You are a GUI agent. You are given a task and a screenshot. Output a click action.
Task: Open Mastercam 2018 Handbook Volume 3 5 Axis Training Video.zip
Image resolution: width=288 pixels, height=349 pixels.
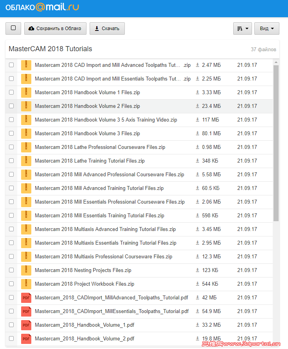click(x=106, y=120)
